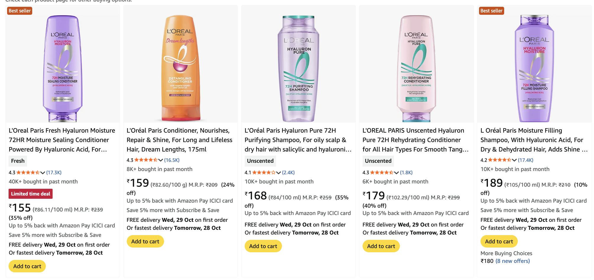Select the Fresh scent option

point(18,161)
